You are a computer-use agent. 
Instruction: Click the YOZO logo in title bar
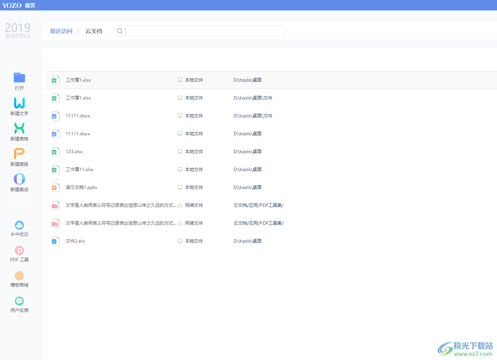12,5
